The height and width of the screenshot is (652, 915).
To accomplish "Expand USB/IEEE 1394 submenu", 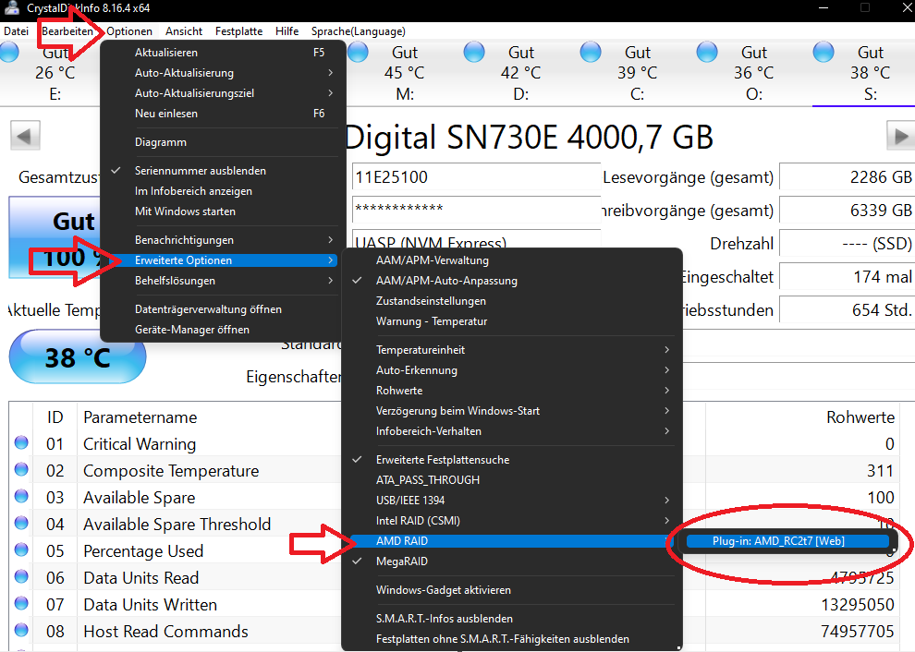I will (512, 501).
